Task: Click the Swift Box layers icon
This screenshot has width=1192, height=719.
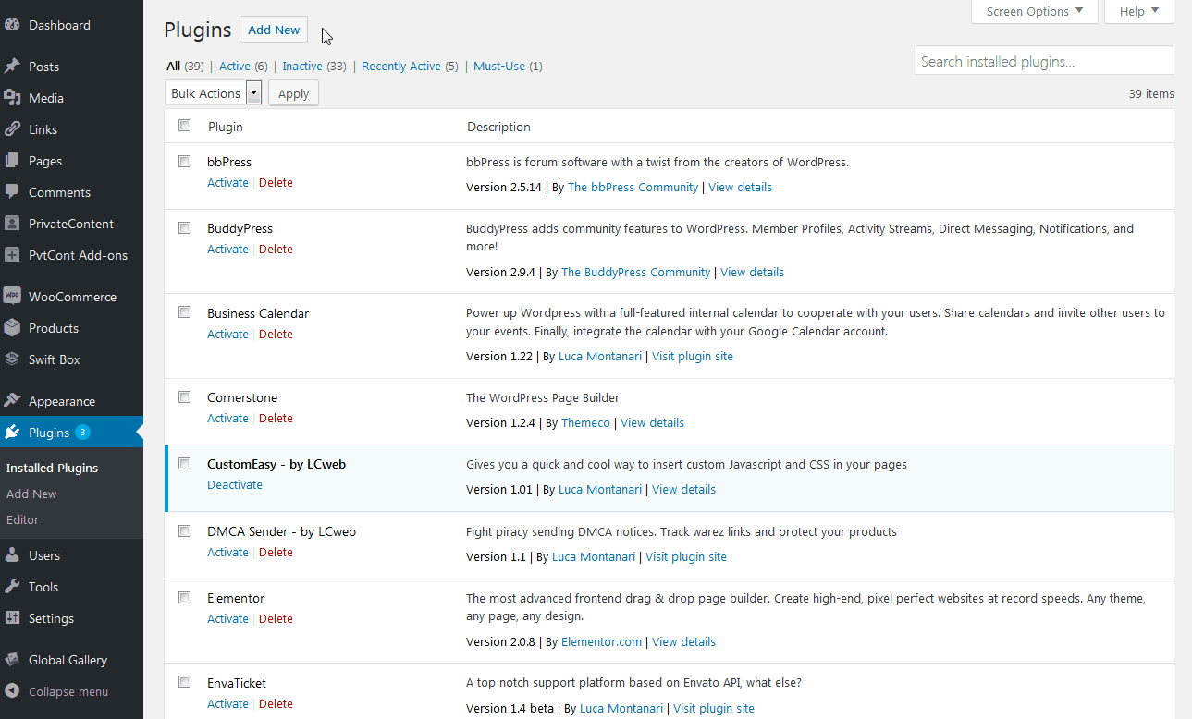Action: click(12, 359)
